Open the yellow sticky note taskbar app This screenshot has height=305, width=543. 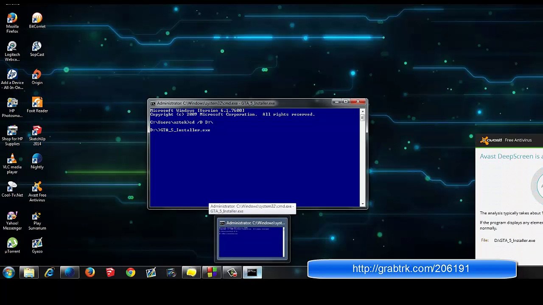(x=191, y=272)
